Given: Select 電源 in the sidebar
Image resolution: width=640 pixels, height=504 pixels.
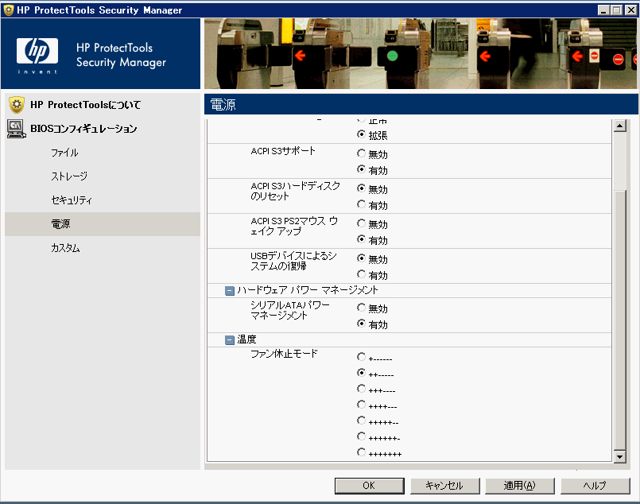Looking at the screenshot, I should 103,224.
